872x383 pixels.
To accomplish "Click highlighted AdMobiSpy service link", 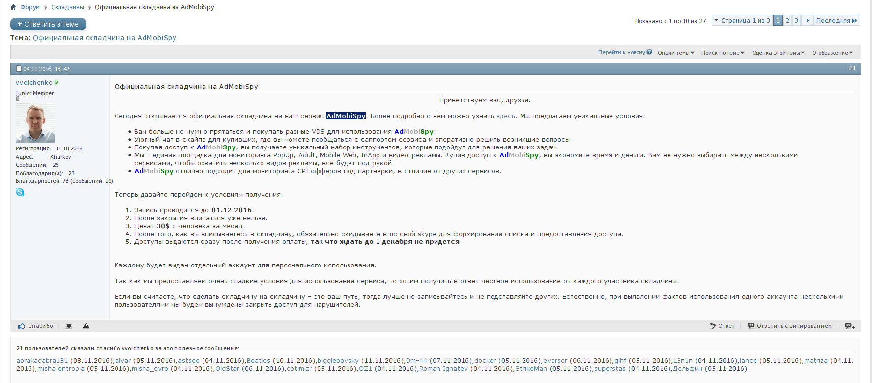I will [x=346, y=116].
